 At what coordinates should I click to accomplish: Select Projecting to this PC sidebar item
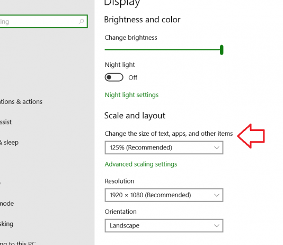pos(17,243)
